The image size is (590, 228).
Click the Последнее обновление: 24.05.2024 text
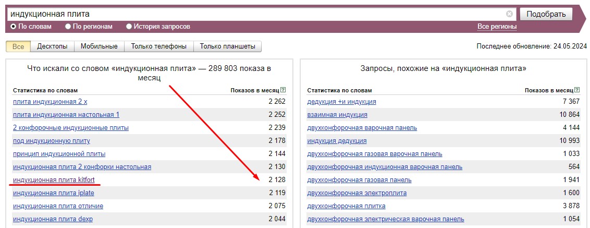[532, 47]
